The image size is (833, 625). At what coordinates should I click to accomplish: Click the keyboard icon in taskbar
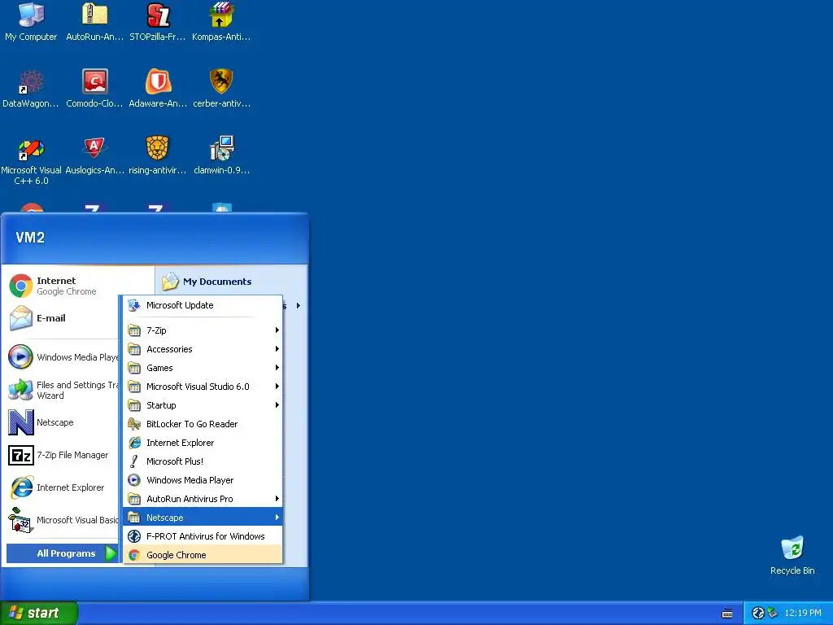click(x=727, y=614)
